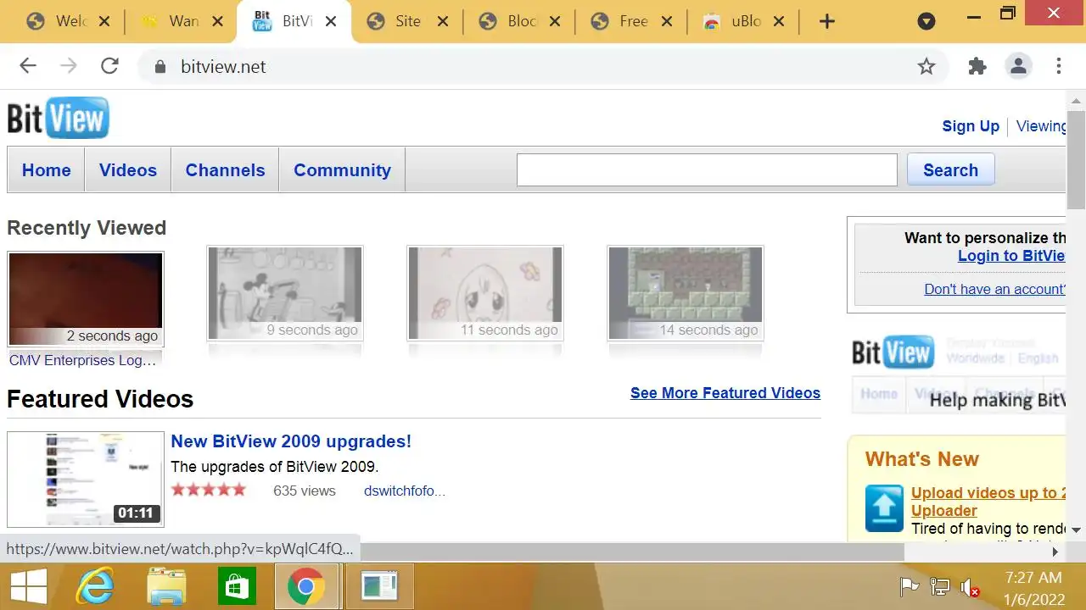Open the Mickey Mouse thumbnail viewed 9 seconds ago
The width and height of the screenshot is (1086, 610).
[x=285, y=293]
